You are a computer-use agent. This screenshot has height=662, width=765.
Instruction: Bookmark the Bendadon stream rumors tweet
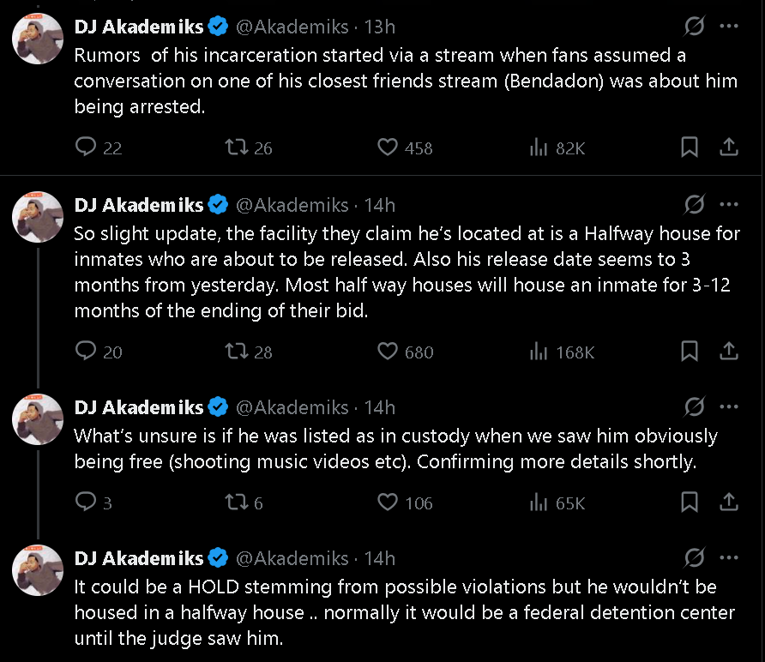coord(690,147)
